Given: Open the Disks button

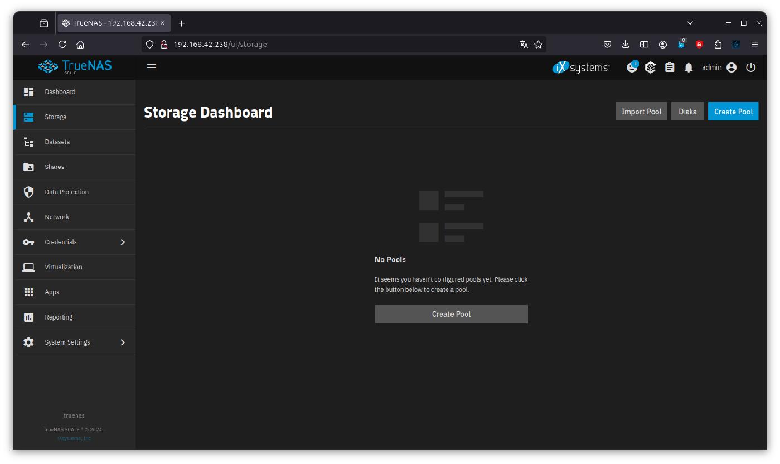Looking at the screenshot, I should point(687,112).
